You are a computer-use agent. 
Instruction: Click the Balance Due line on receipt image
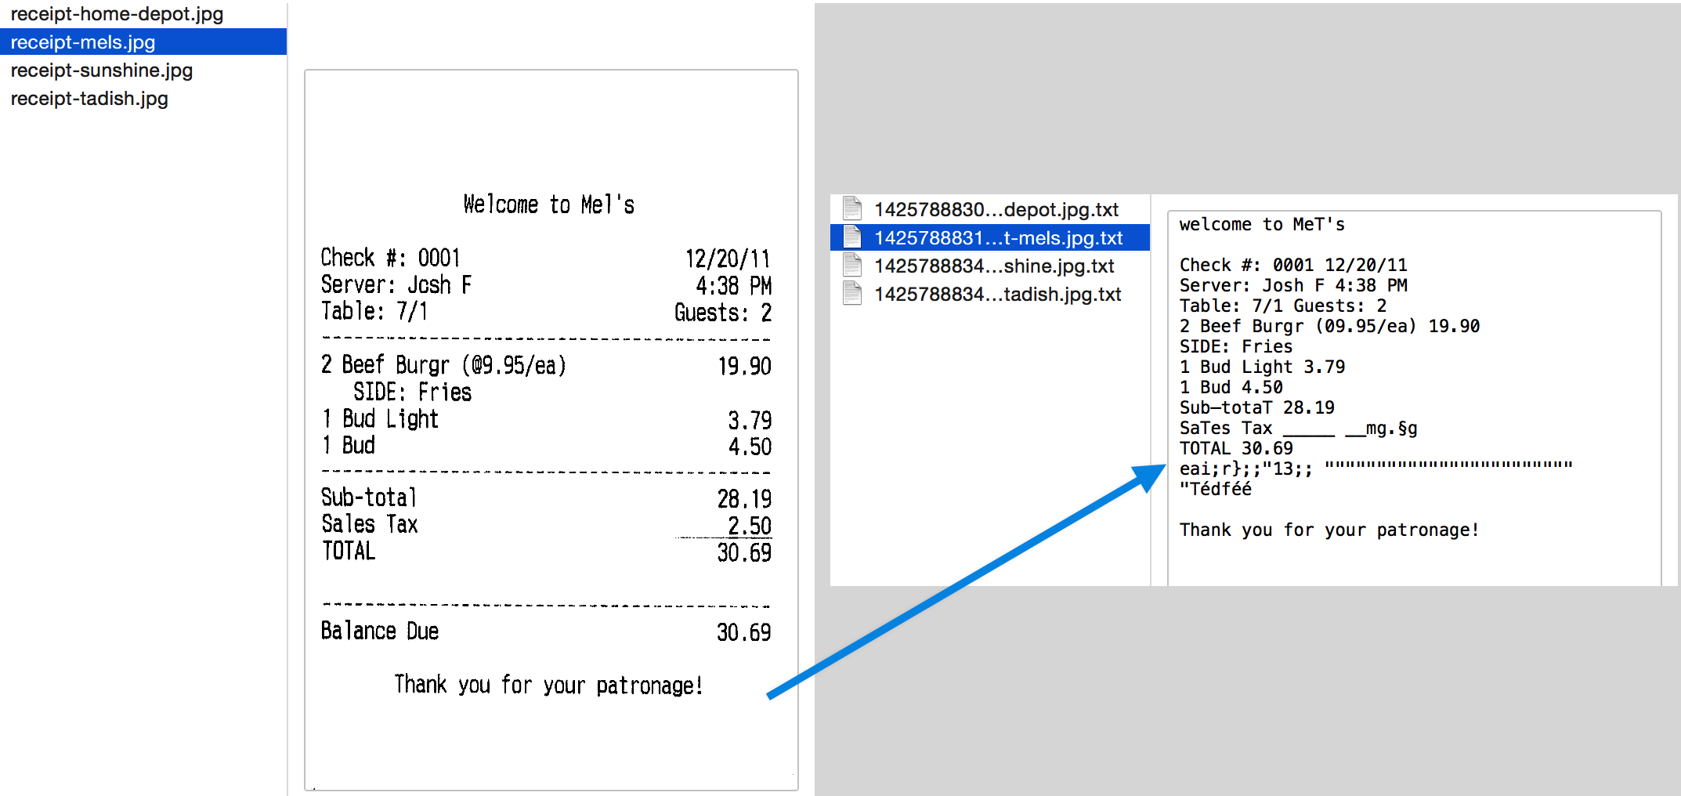546,631
